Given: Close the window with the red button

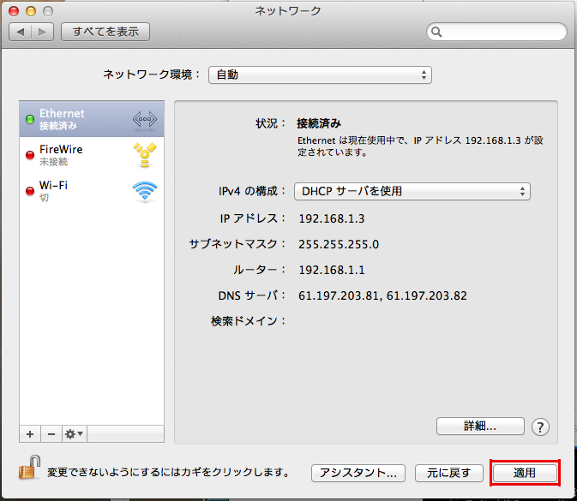Looking at the screenshot, I should pos(14,11).
